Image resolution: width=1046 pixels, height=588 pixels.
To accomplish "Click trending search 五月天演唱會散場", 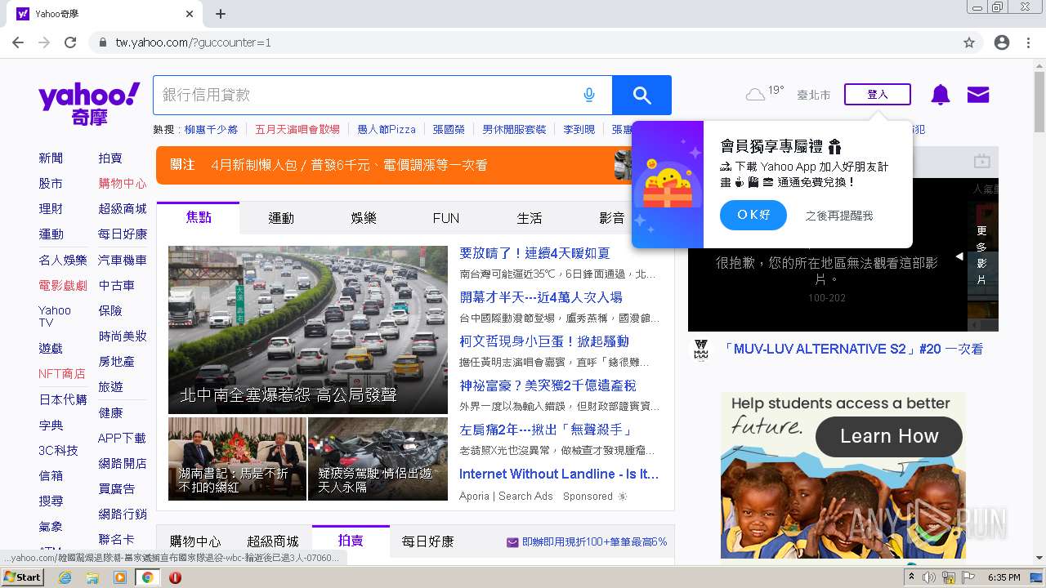I will pyautogui.click(x=297, y=129).
